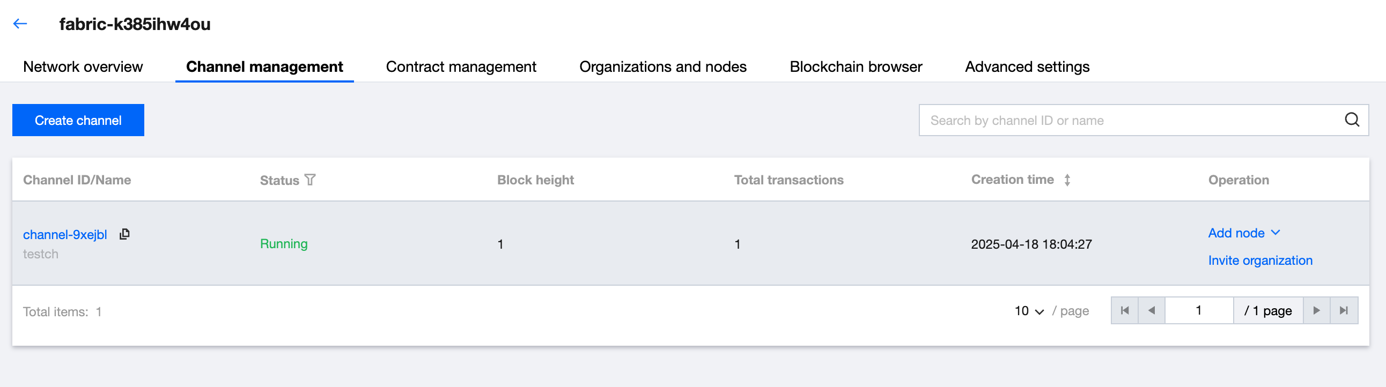Screen dimensions: 1386x387
Task: Open the Status filter funnel icon
Action: click(310, 180)
